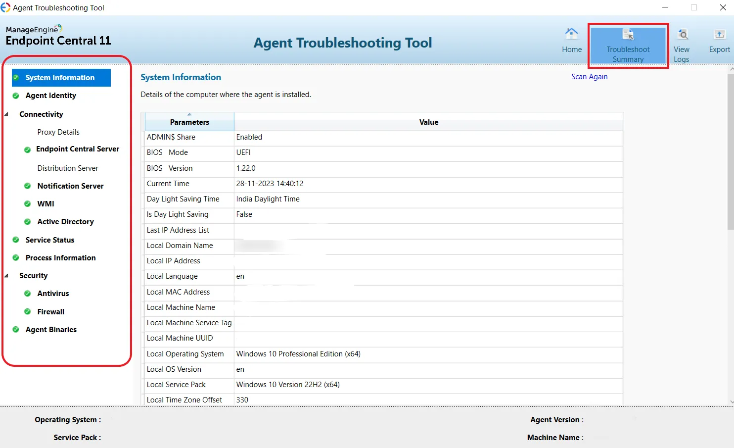Screen dimensions: 734x448
Task: Open Agent Binaries section
Action: tap(51, 330)
